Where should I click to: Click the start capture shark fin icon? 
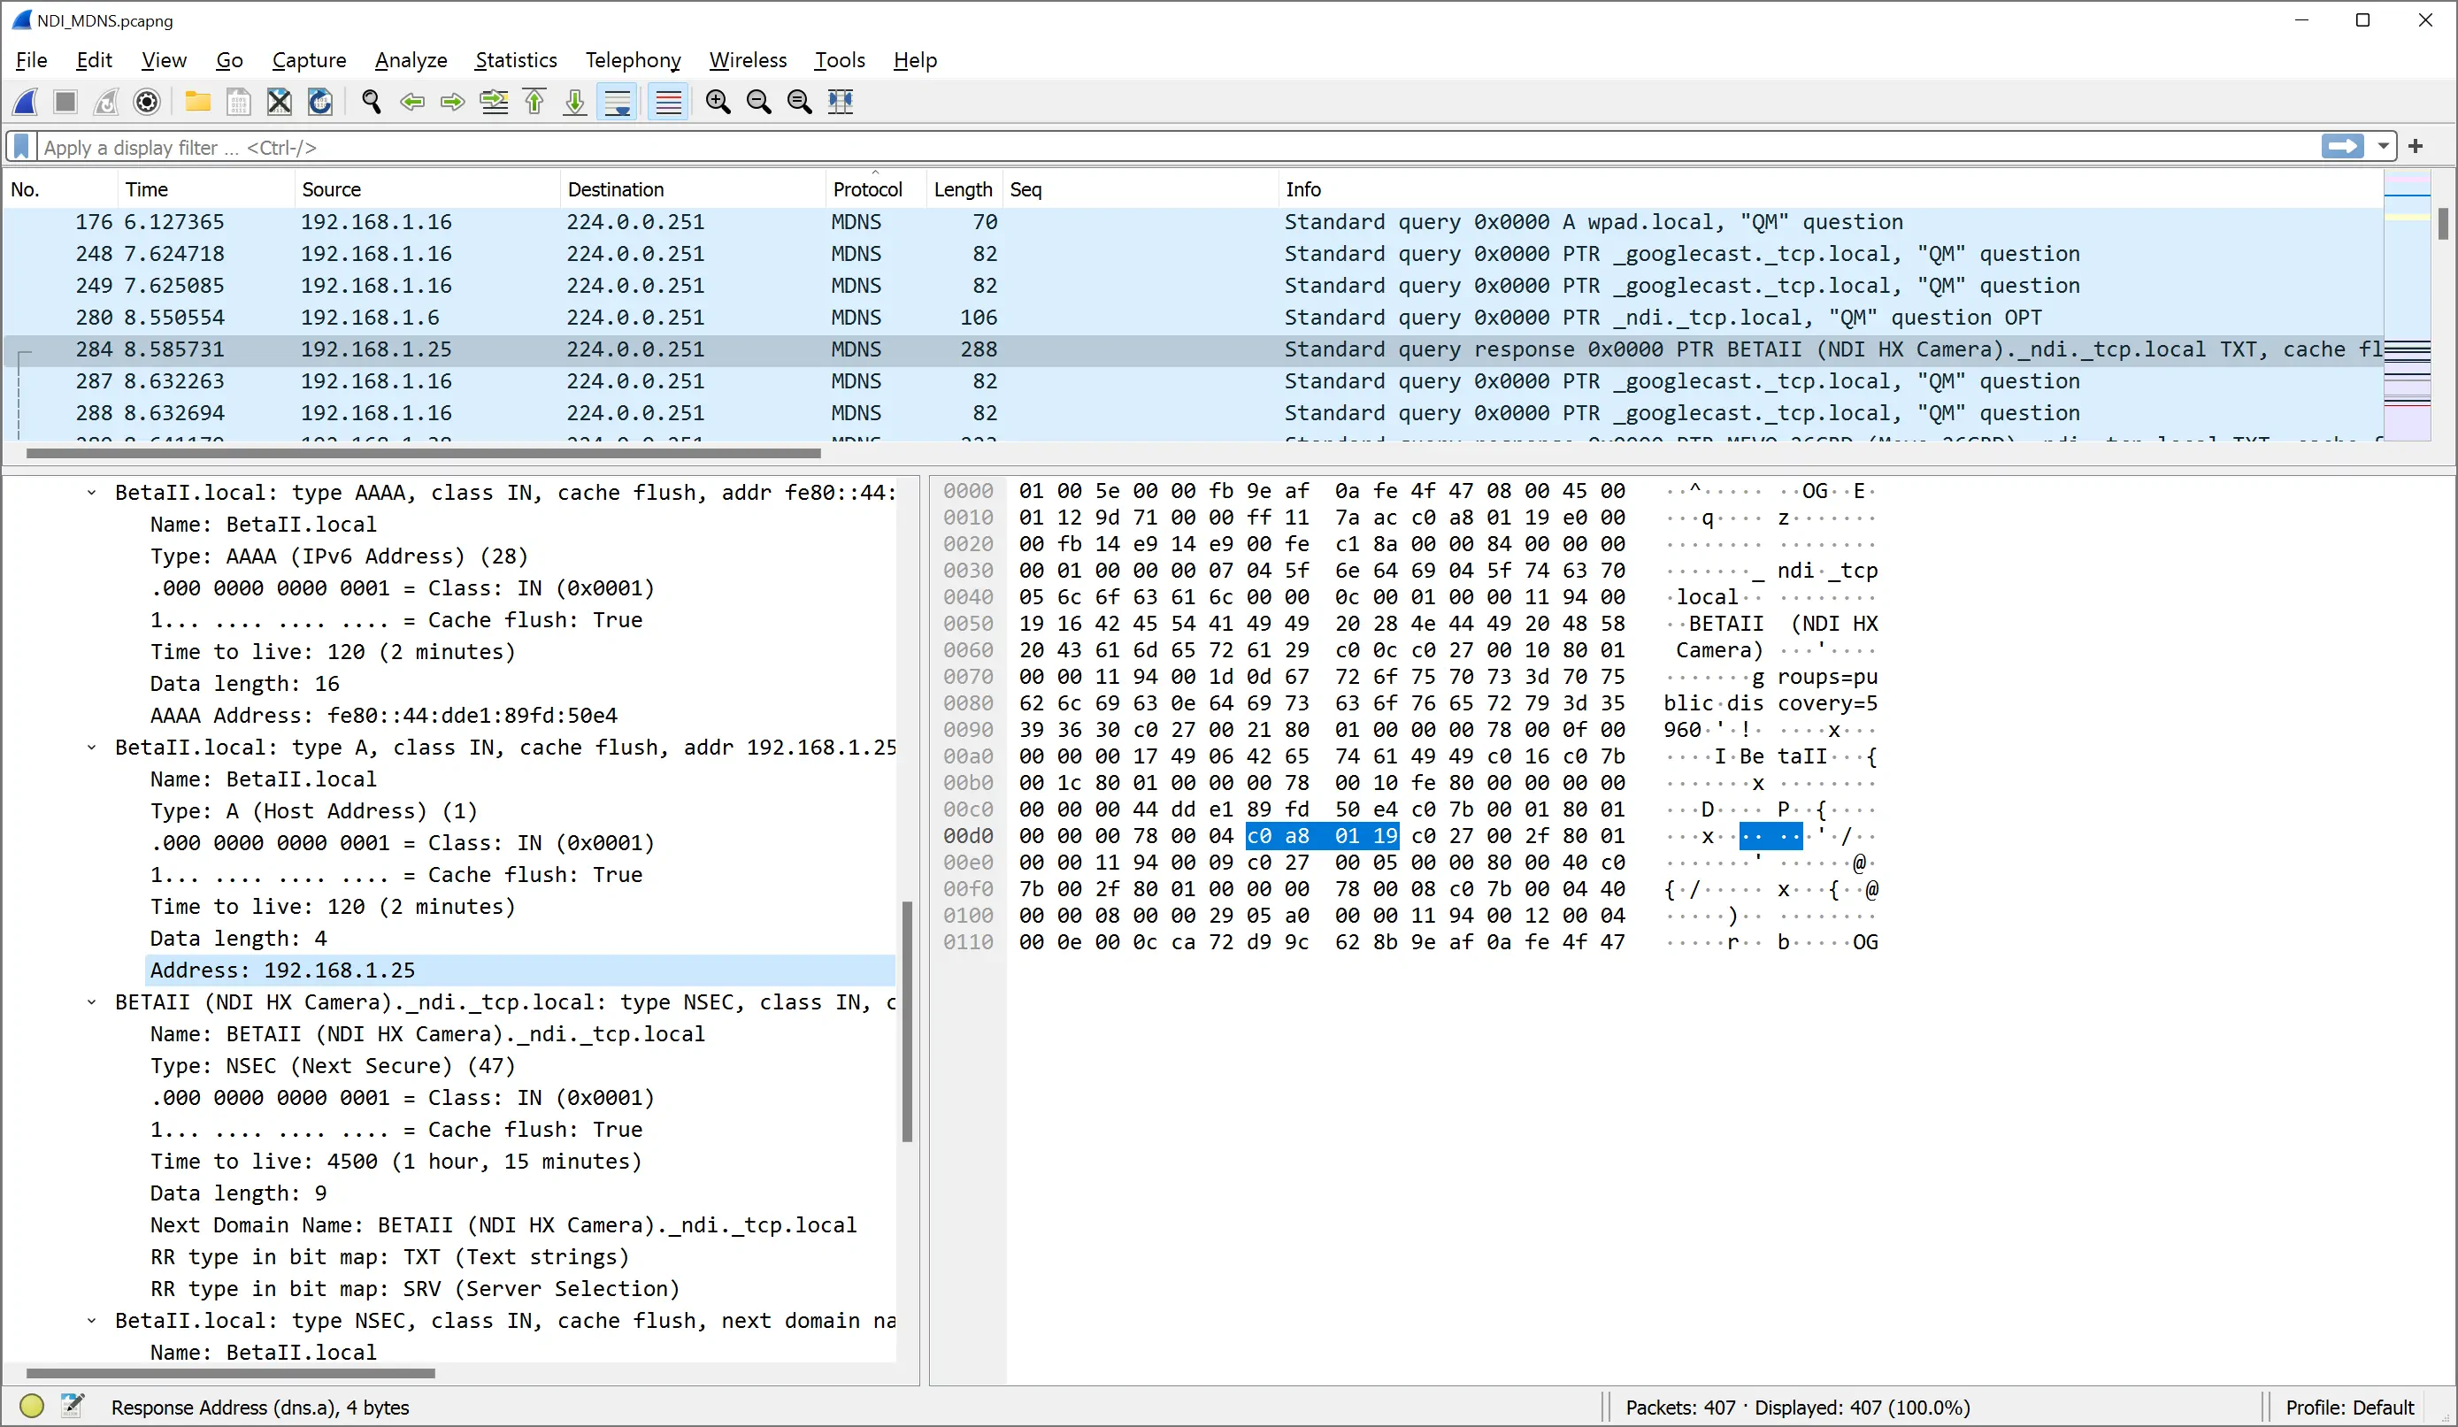27,102
